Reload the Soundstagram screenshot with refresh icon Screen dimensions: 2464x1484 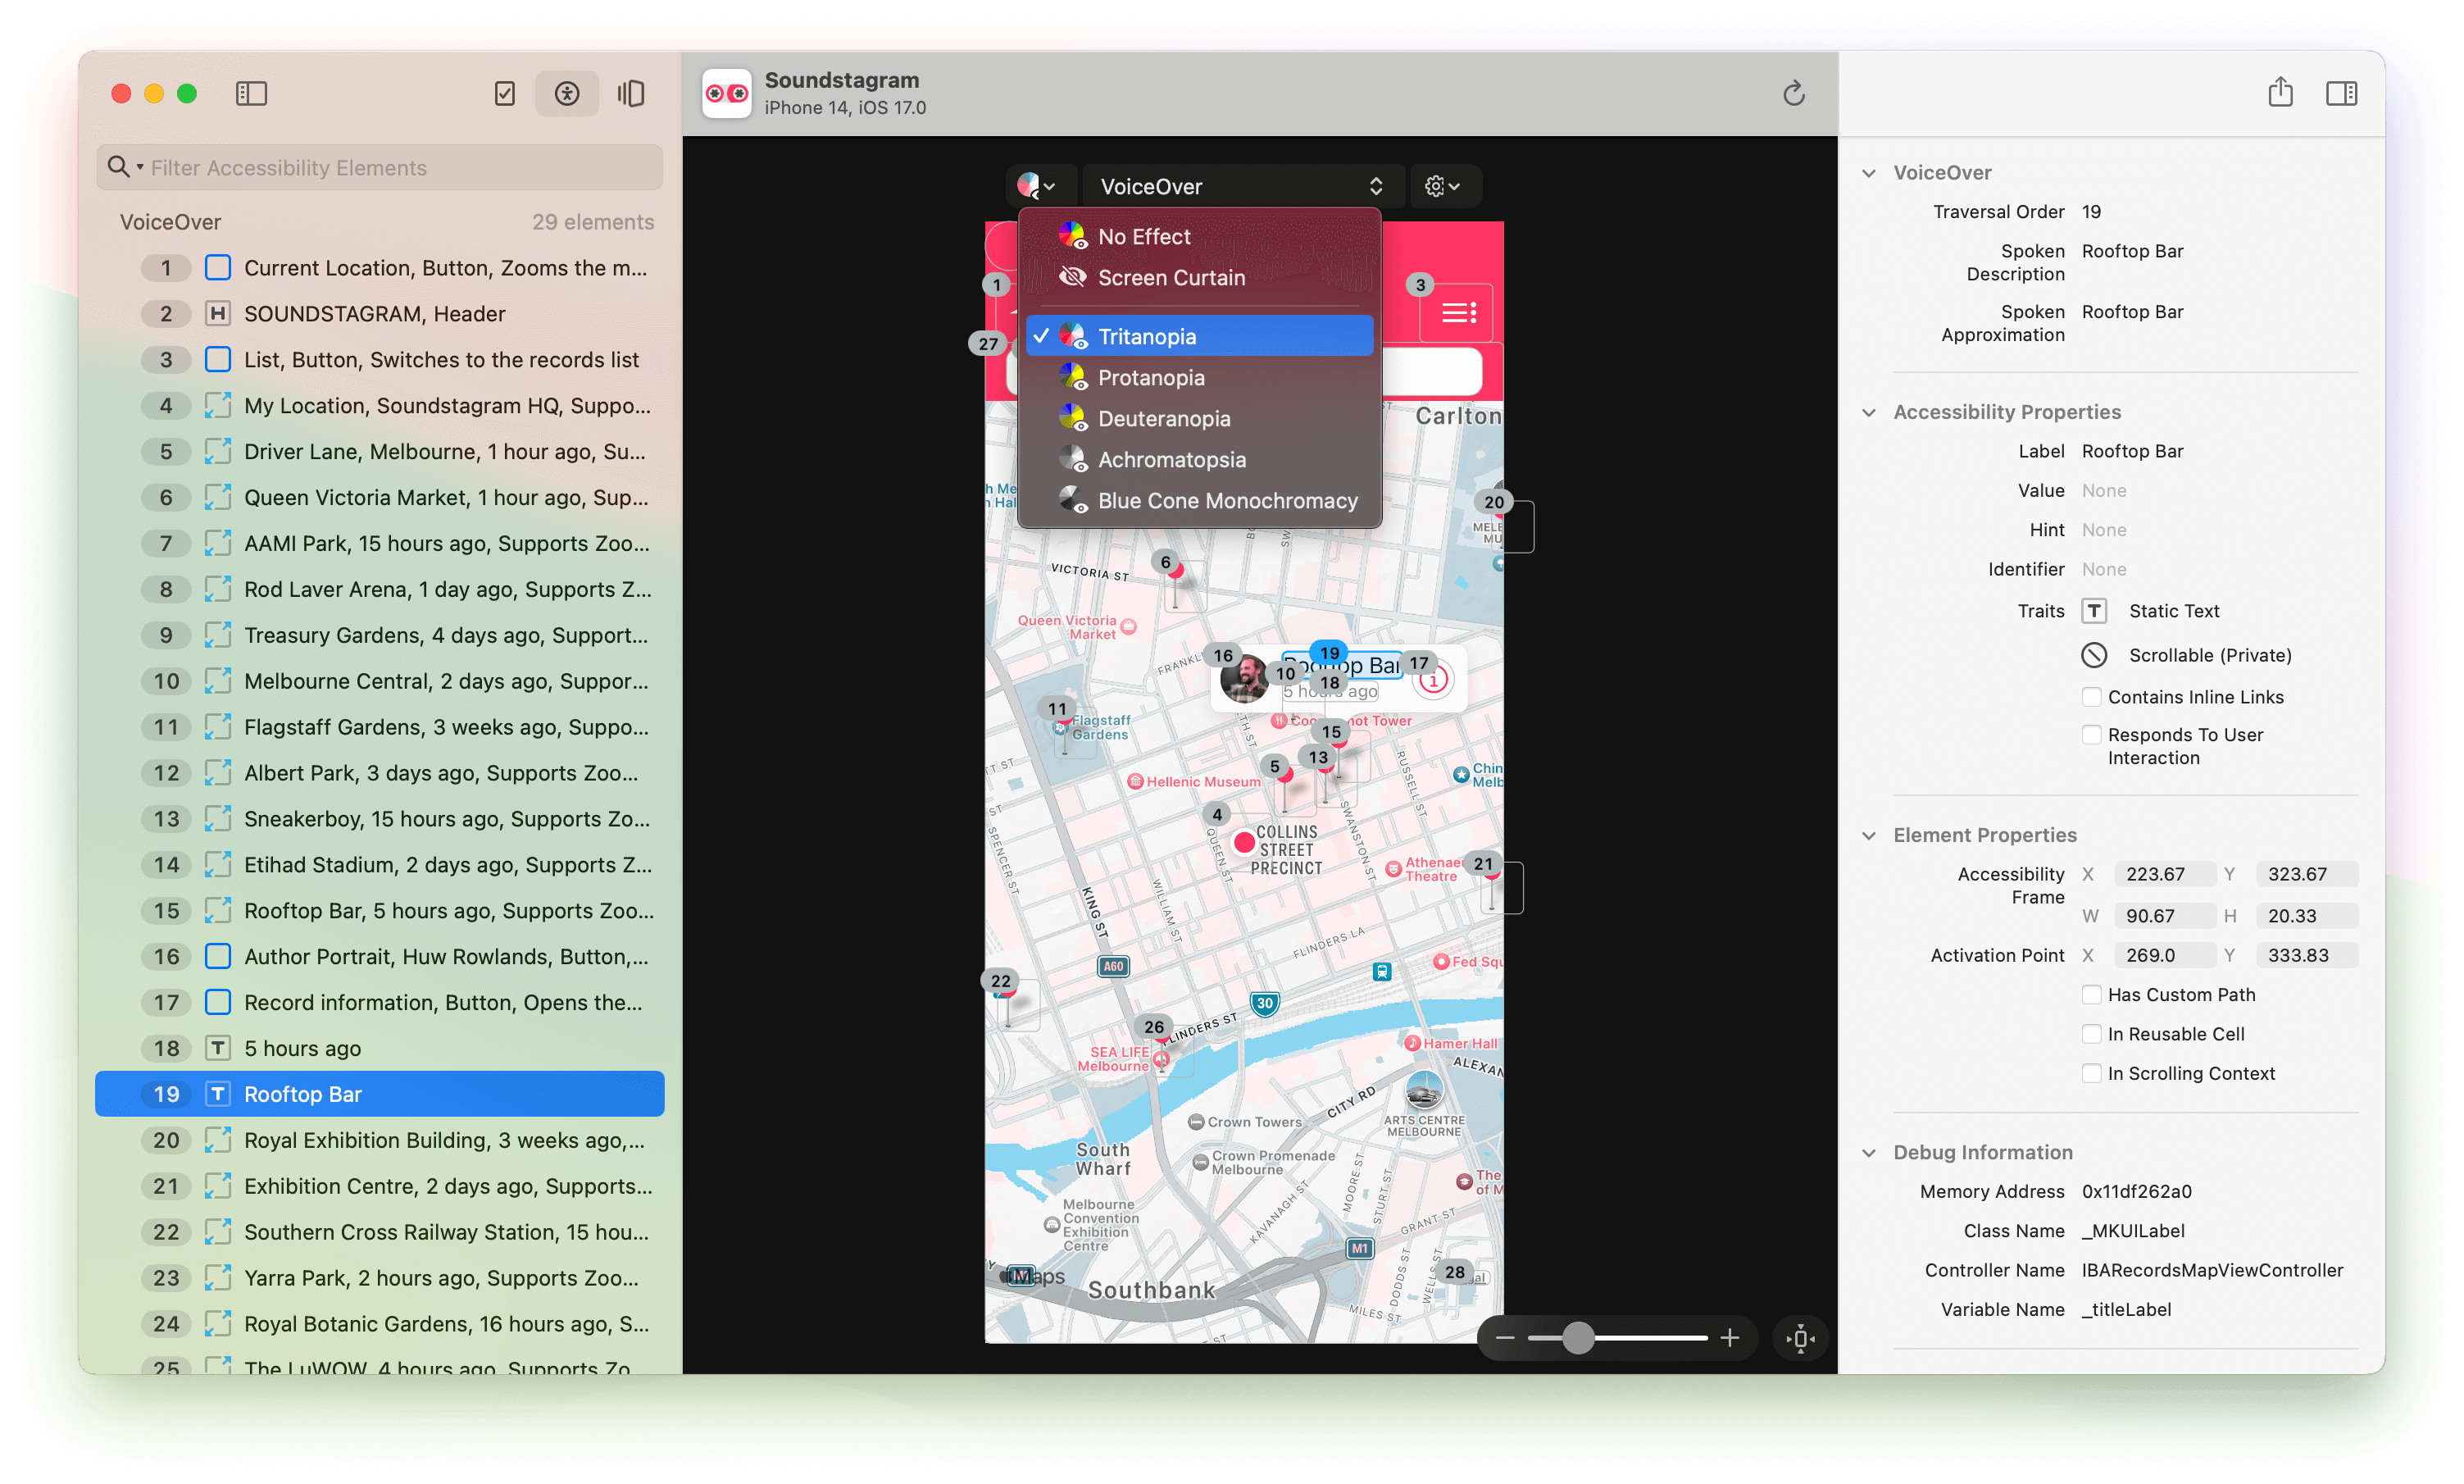click(1793, 93)
